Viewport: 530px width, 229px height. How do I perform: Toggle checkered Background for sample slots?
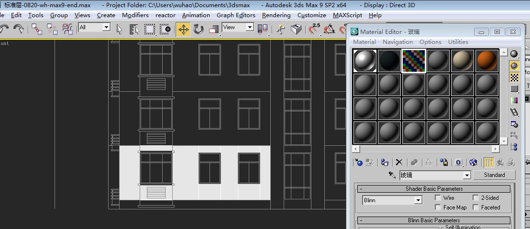point(514,77)
